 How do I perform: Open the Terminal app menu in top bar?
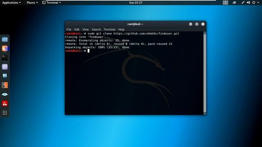coord(52,2)
